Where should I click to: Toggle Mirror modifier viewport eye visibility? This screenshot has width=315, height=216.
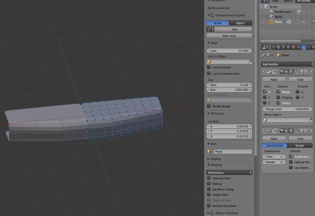point(286,72)
